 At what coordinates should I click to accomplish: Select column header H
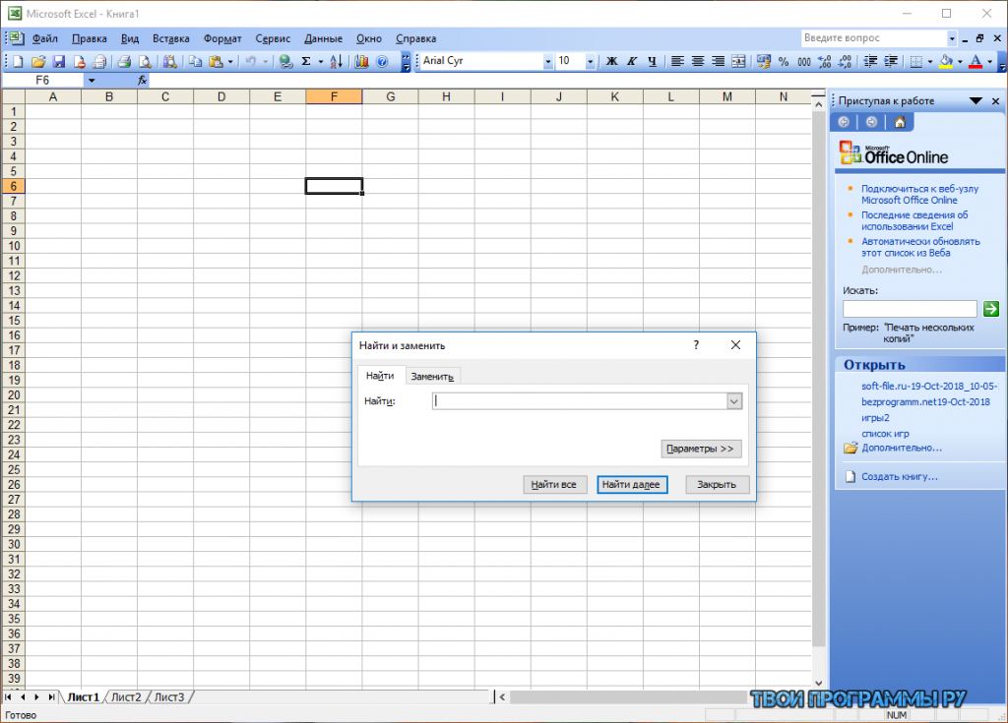point(446,97)
